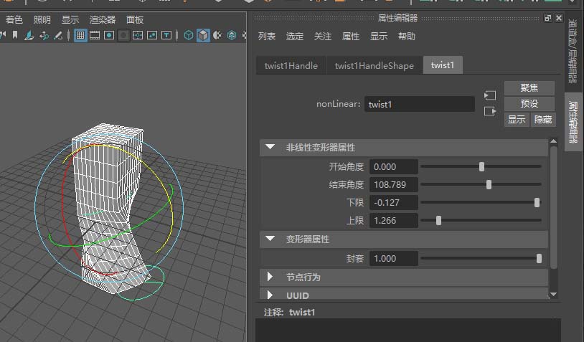Toggle wireframe on shaded cube icon
Screen dimensions: 584x342
coord(232,35)
